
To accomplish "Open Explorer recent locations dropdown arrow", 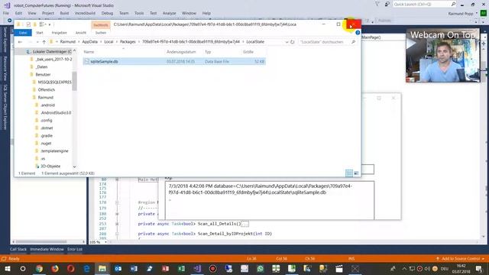I will (x=37, y=42).
